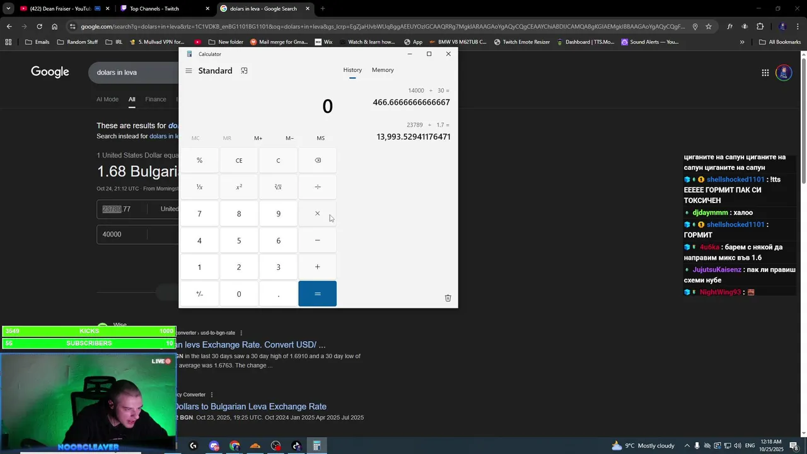
Task: Click the plus/minus sign toggle key
Action: point(199,294)
